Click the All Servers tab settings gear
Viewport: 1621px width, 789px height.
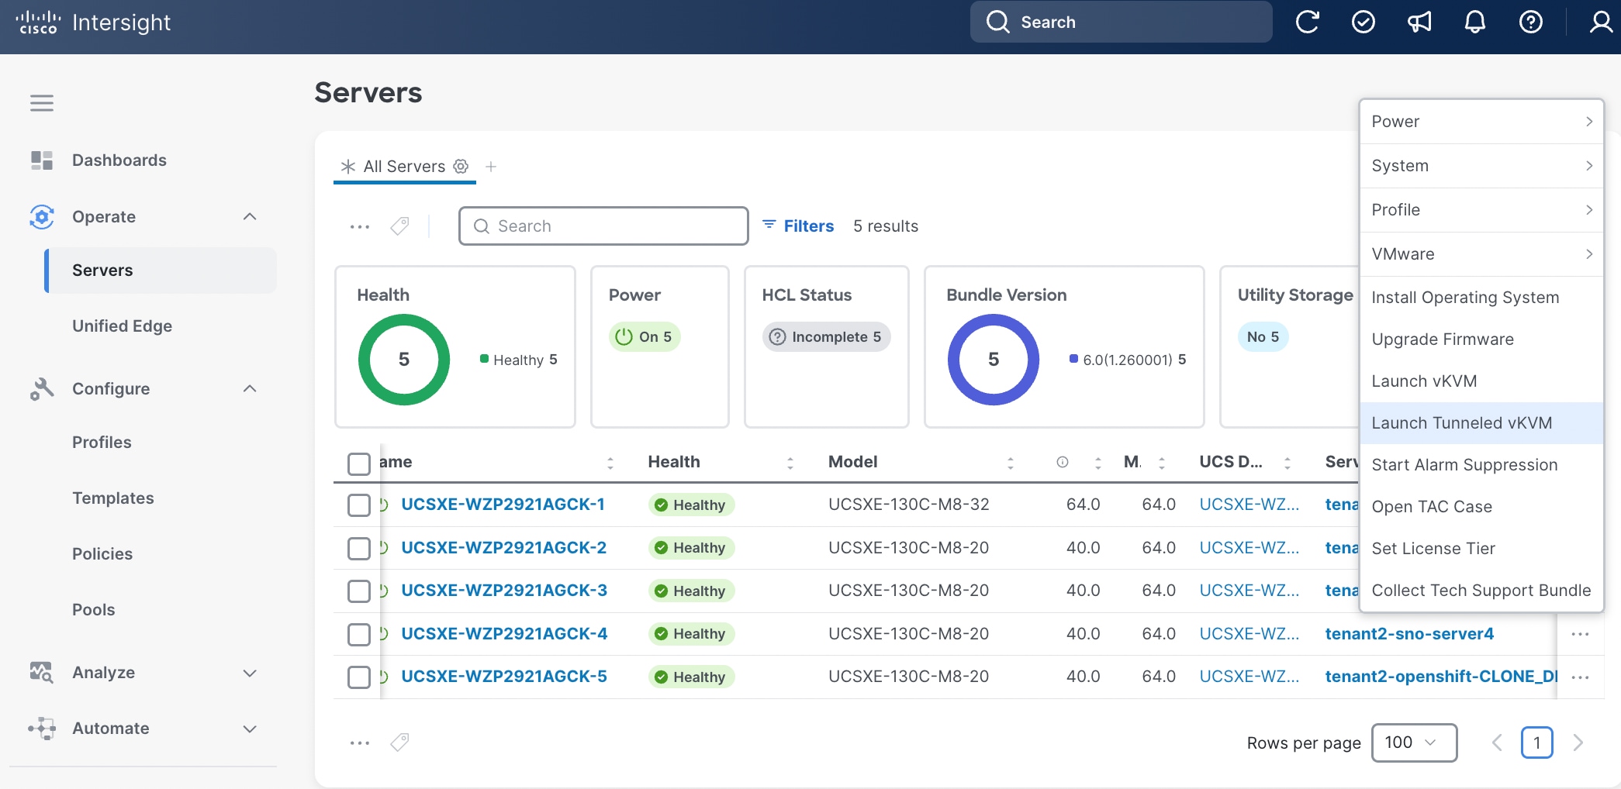pyautogui.click(x=461, y=166)
